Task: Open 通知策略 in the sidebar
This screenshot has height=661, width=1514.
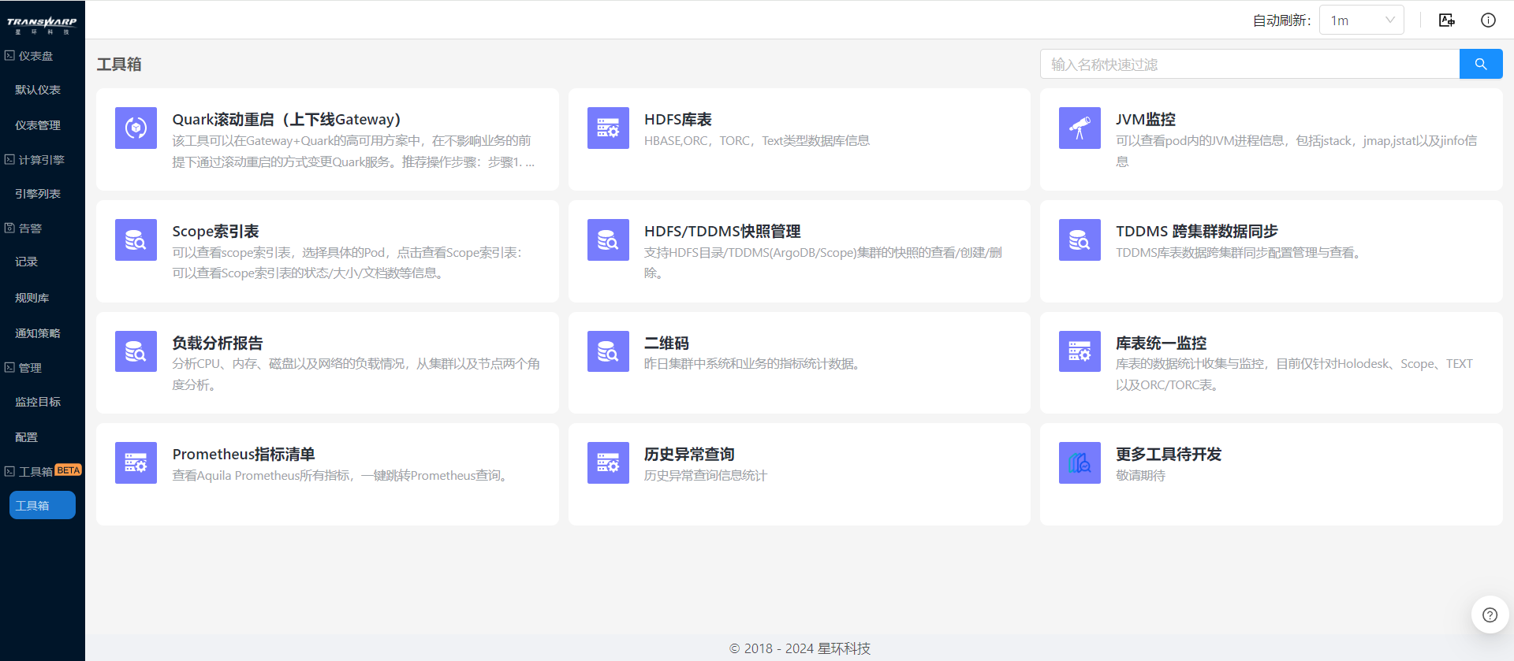Action: [38, 333]
